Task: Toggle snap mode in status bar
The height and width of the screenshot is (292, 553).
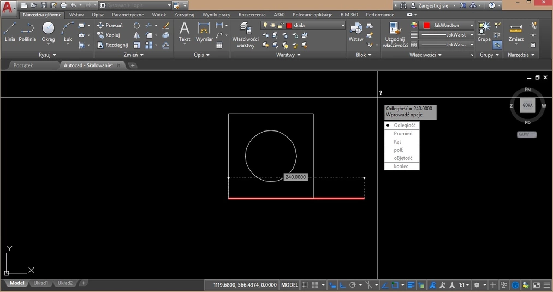Action: click(315, 285)
